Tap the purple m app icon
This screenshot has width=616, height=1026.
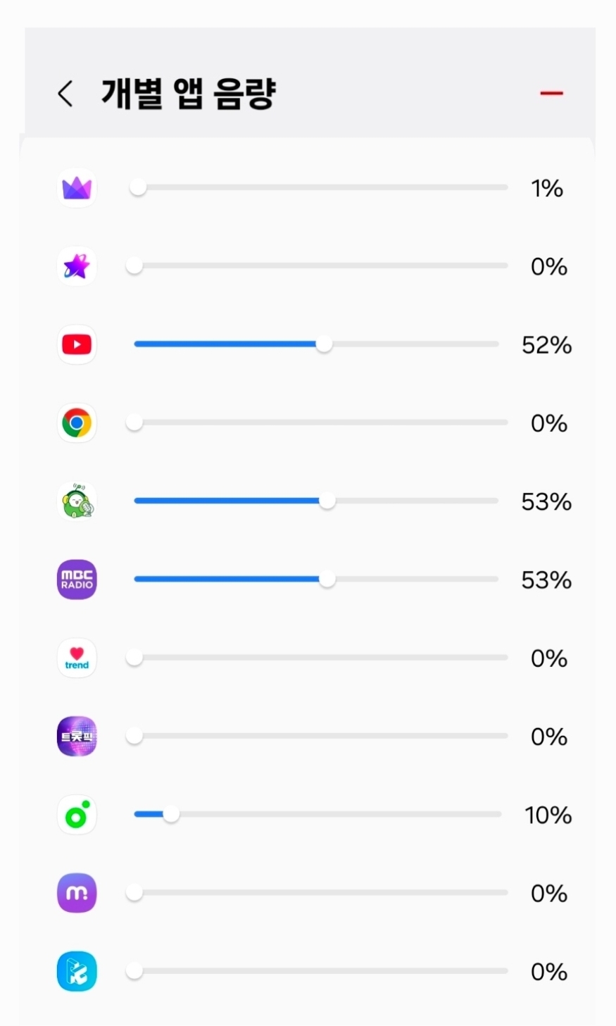(77, 894)
